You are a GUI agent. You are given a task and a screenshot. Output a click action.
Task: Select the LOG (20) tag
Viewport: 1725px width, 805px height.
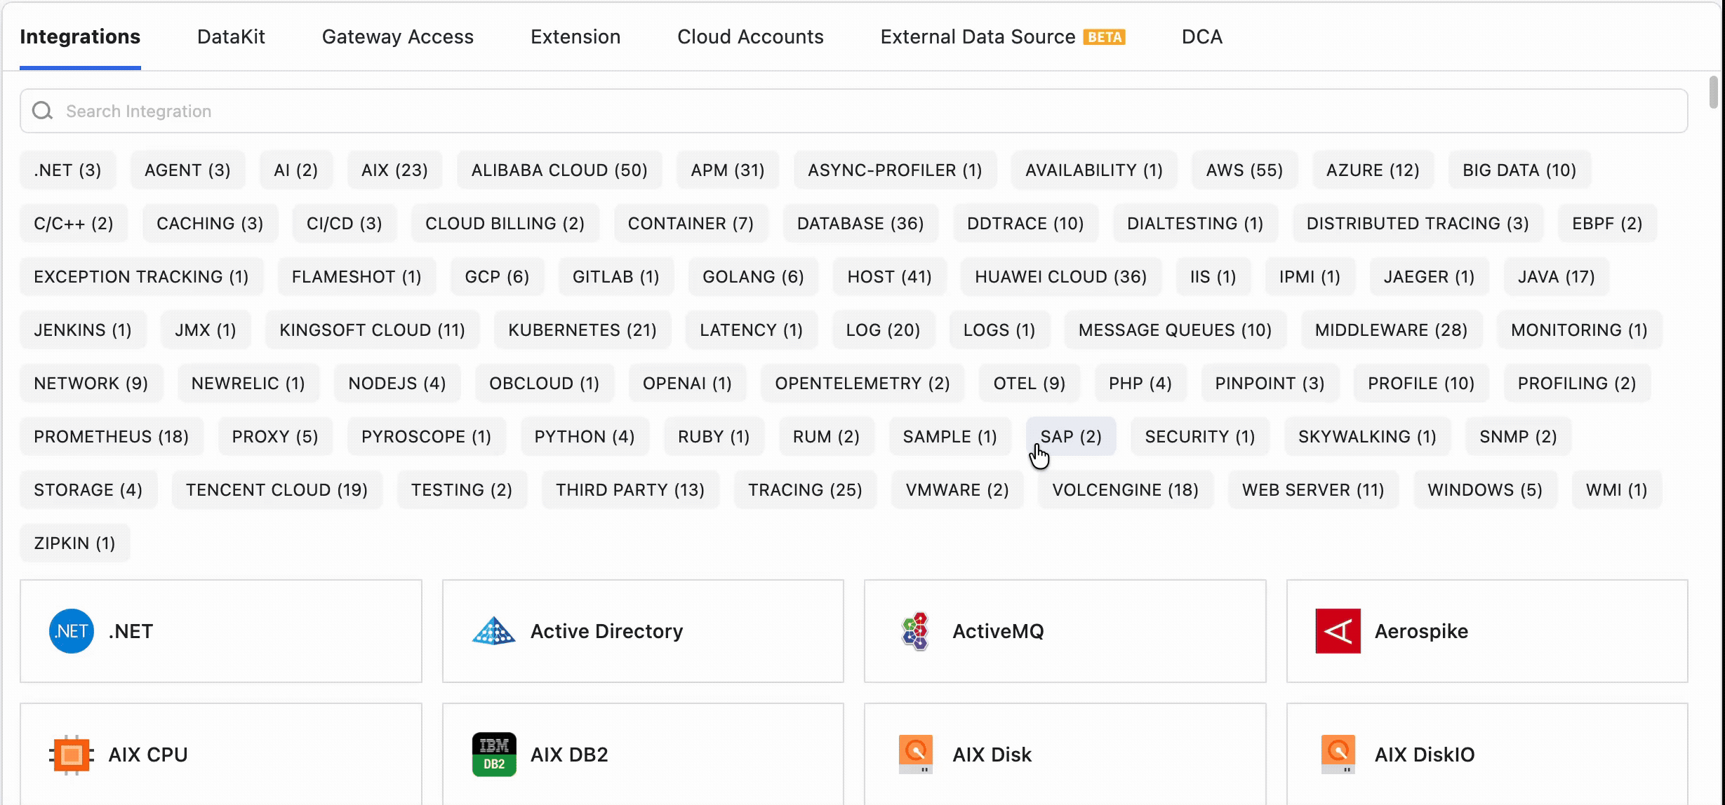coord(883,330)
